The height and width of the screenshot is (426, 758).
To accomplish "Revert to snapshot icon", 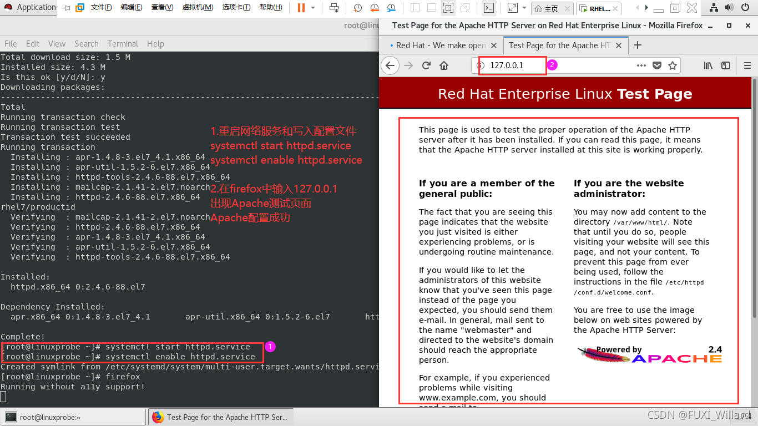I will pyautogui.click(x=375, y=8).
